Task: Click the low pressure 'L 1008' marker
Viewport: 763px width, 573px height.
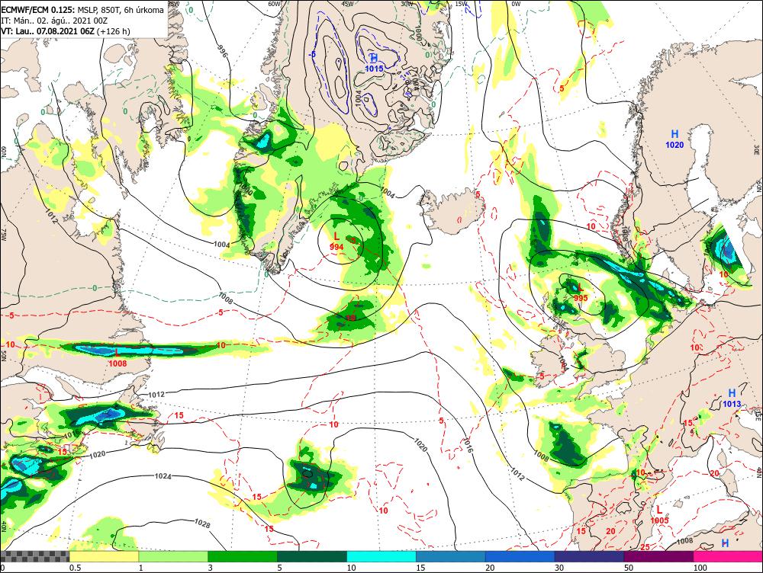Action: 118,358
